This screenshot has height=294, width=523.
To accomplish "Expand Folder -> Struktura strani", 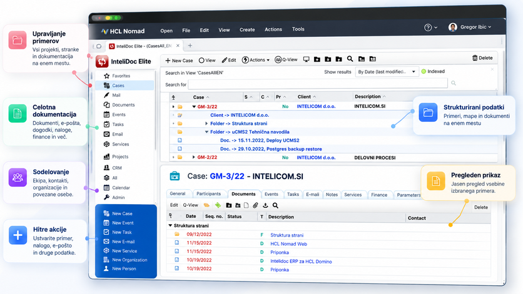I will pyautogui.click(x=206, y=124).
